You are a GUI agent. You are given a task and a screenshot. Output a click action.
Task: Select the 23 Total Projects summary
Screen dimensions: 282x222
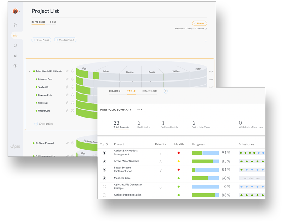click(121, 125)
